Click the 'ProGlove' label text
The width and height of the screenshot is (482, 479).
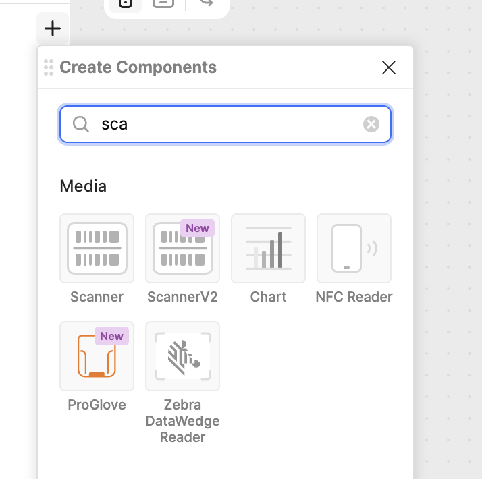pos(97,405)
